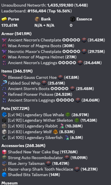Image resolution: width=111 pixels, height=185 pixels.
Task: Click the Blessed Gauss Carrot Hoe icon
Action: point(4,77)
